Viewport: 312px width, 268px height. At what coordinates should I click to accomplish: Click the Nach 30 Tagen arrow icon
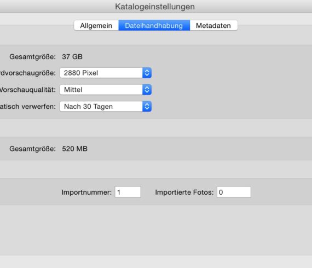pyautogui.click(x=147, y=106)
